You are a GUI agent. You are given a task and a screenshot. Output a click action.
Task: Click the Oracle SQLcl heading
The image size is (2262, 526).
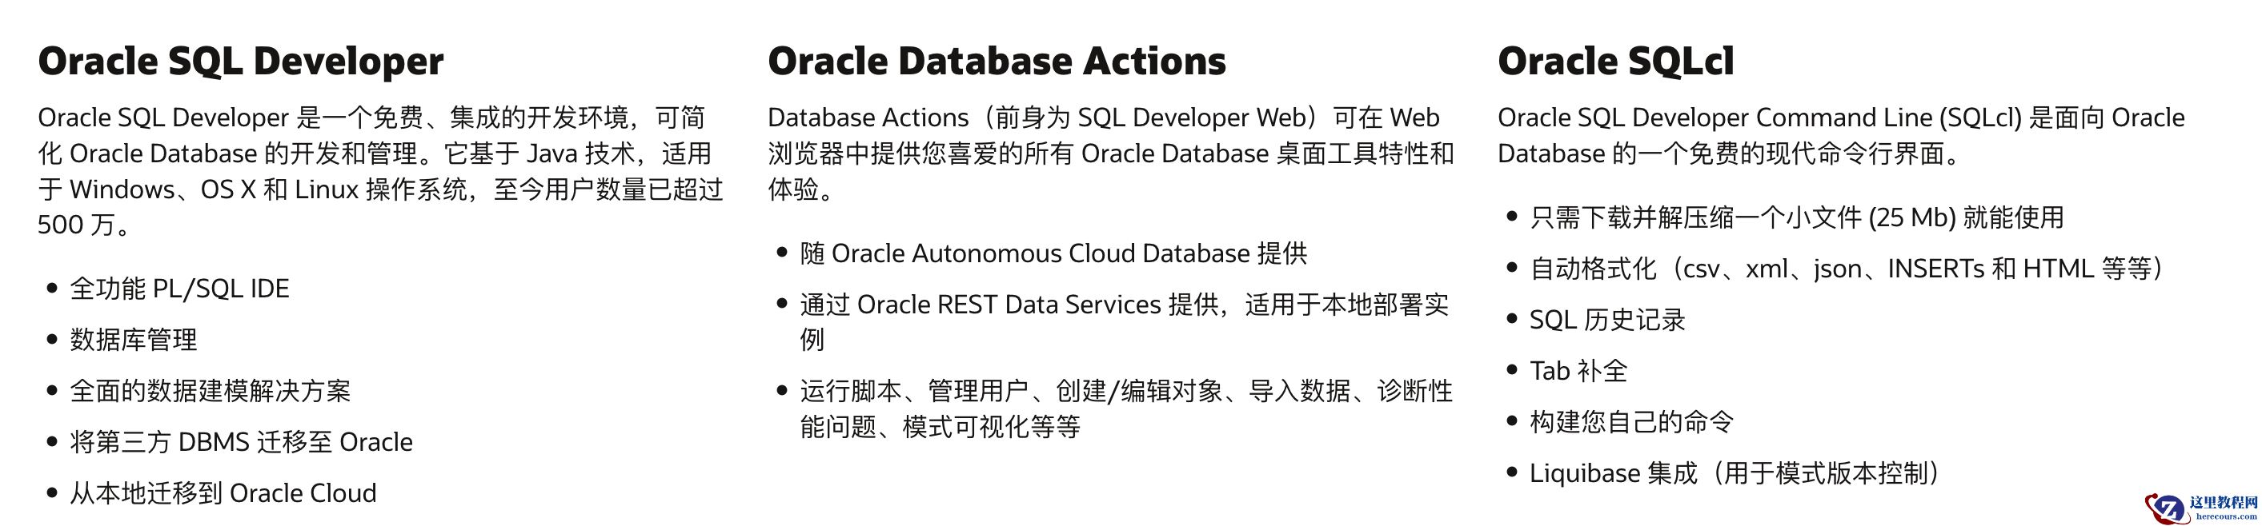[1616, 62]
